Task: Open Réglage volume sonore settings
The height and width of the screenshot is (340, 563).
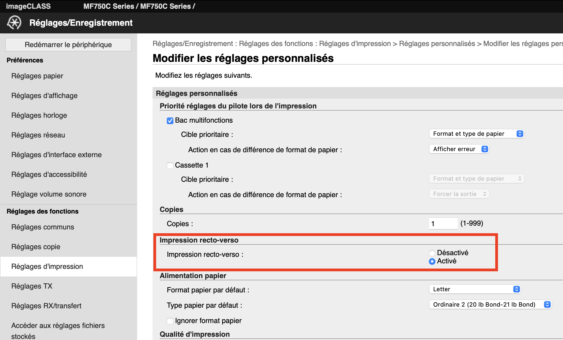Action: 49,194
